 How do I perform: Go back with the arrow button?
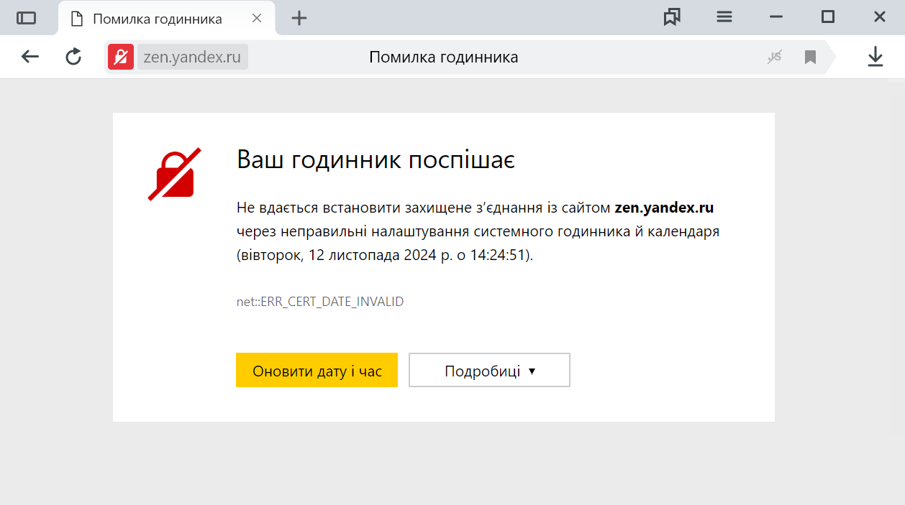[x=30, y=57]
